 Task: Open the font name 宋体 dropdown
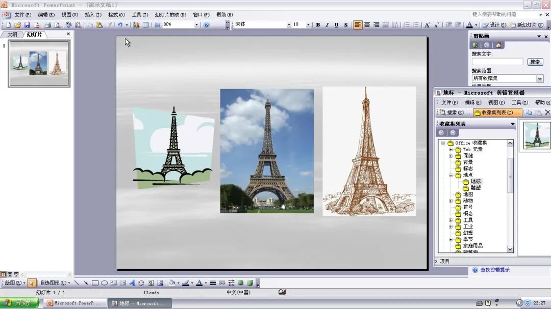[x=288, y=25]
